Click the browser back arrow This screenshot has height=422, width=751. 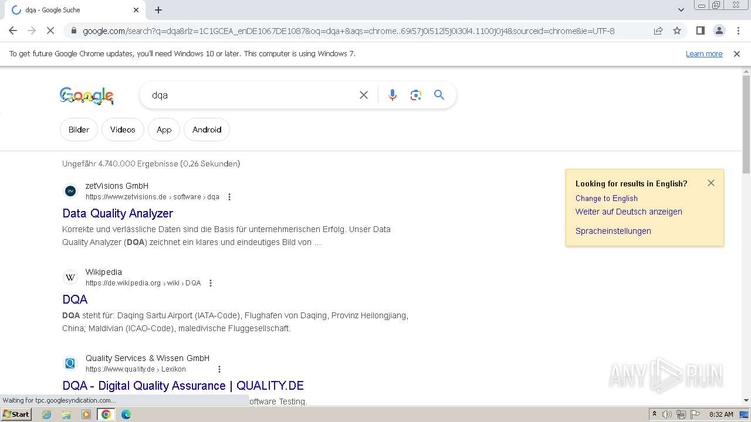pyautogui.click(x=13, y=30)
